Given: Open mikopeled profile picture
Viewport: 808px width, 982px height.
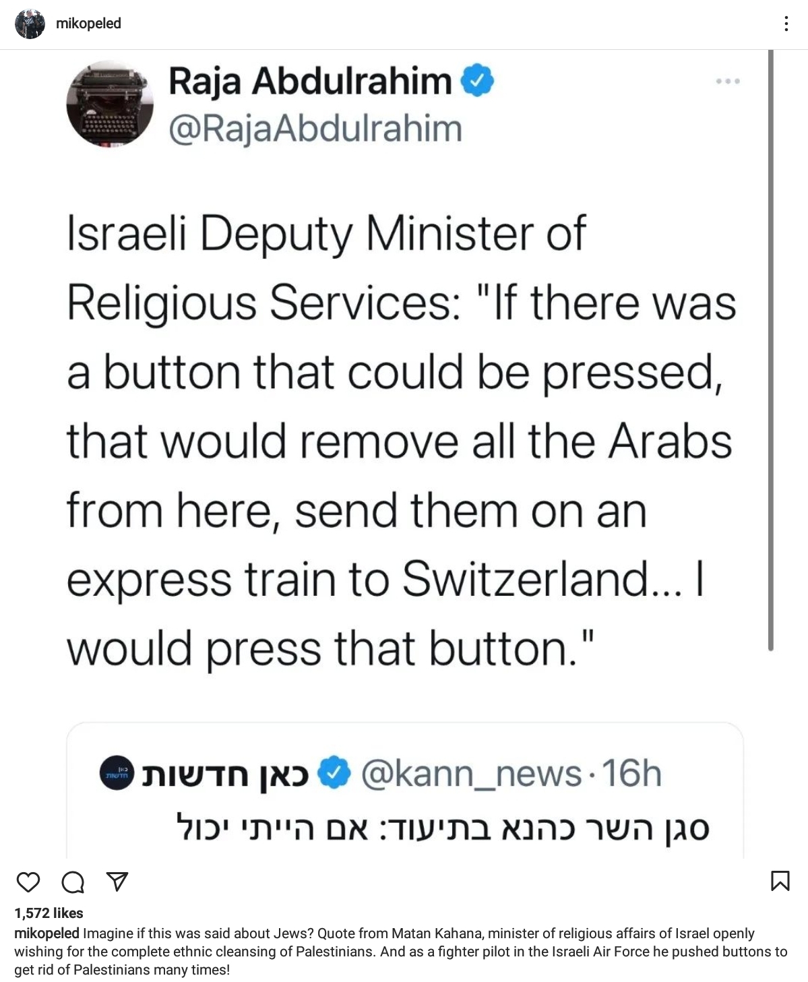Looking at the screenshot, I should (x=30, y=24).
